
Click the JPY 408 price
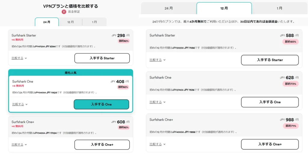[120, 82]
